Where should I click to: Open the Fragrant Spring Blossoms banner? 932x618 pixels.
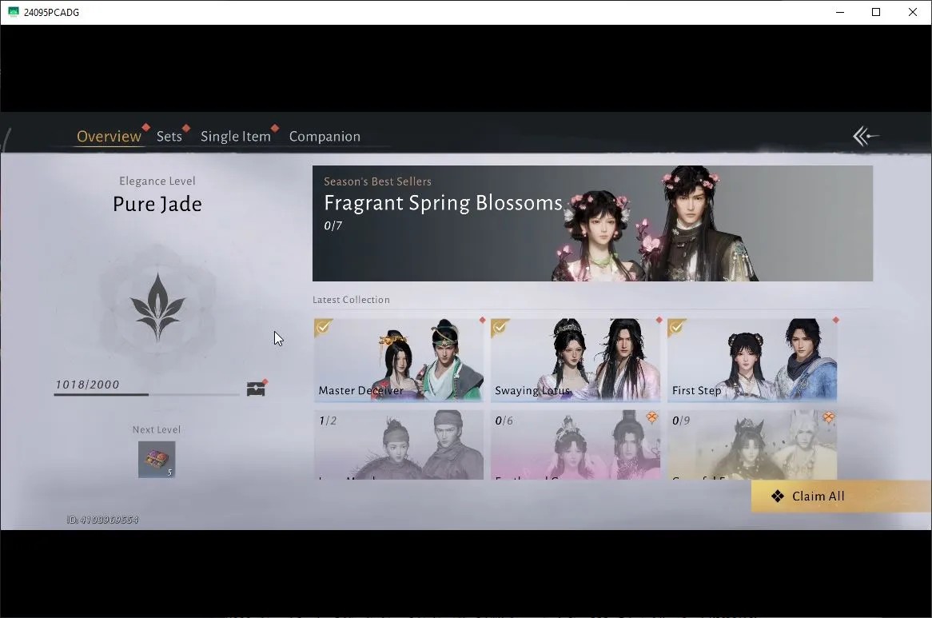click(592, 223)
